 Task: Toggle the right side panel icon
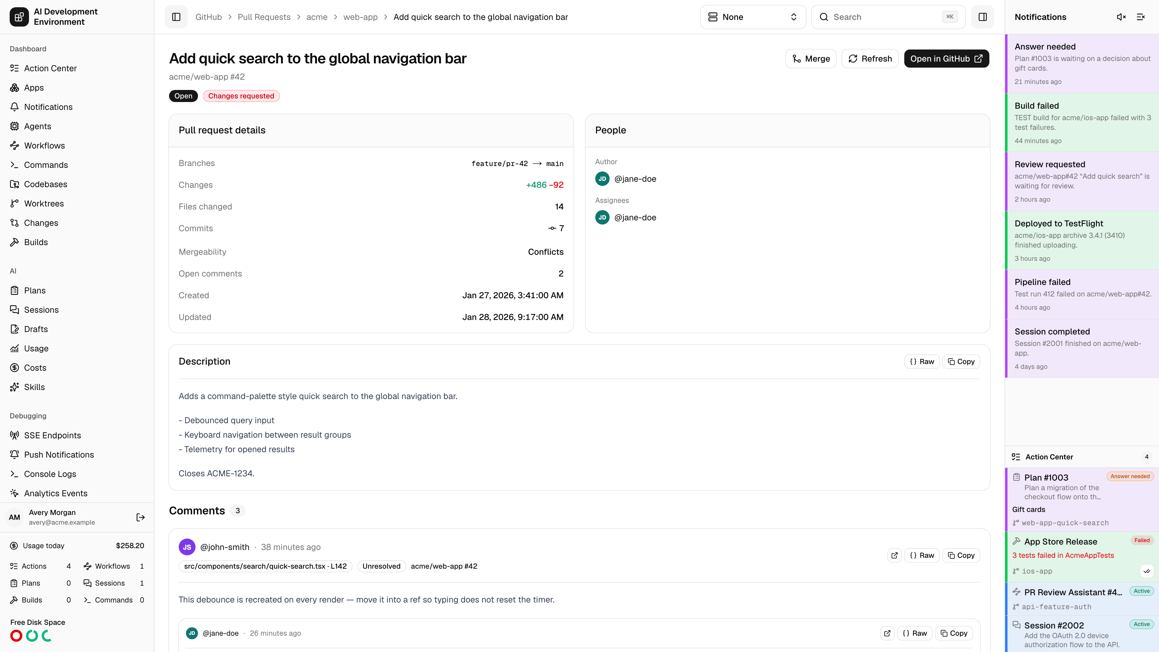click(x=983, y=17)
